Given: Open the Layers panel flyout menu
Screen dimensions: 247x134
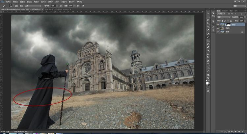Looking at the screenshot, I should click(245, 11).
